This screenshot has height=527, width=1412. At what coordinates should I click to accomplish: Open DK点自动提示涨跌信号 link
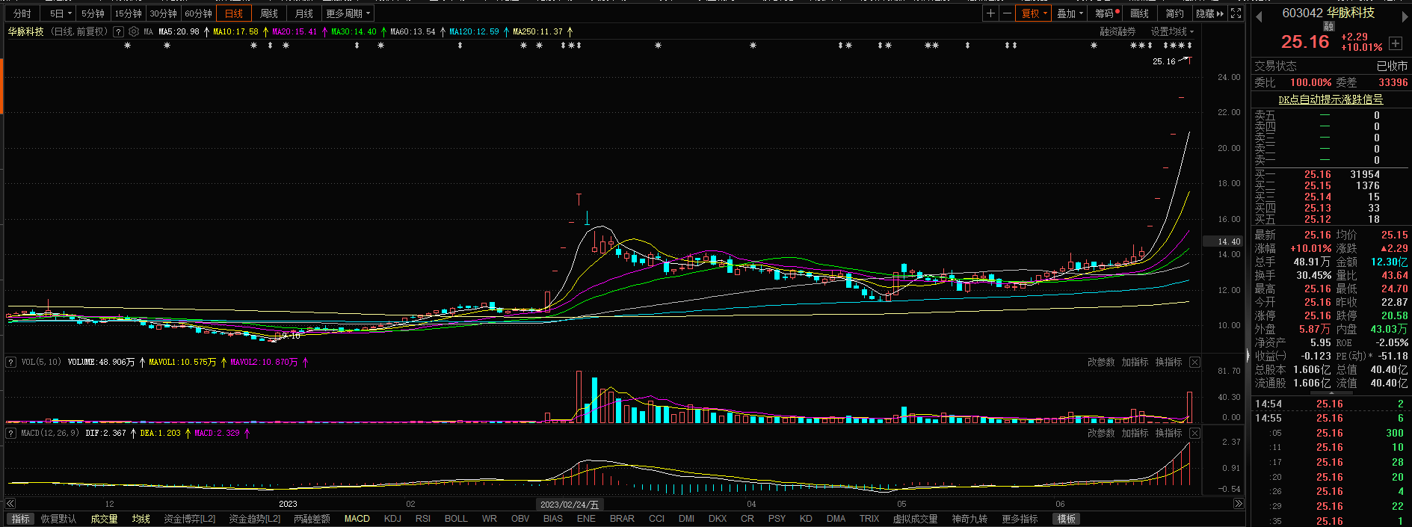pos(1331,99)
